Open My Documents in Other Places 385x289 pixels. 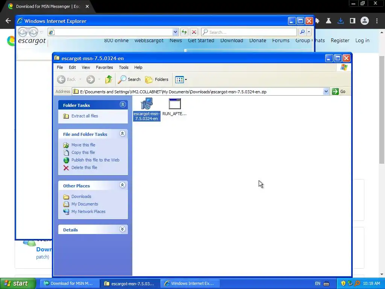[85, 204]
